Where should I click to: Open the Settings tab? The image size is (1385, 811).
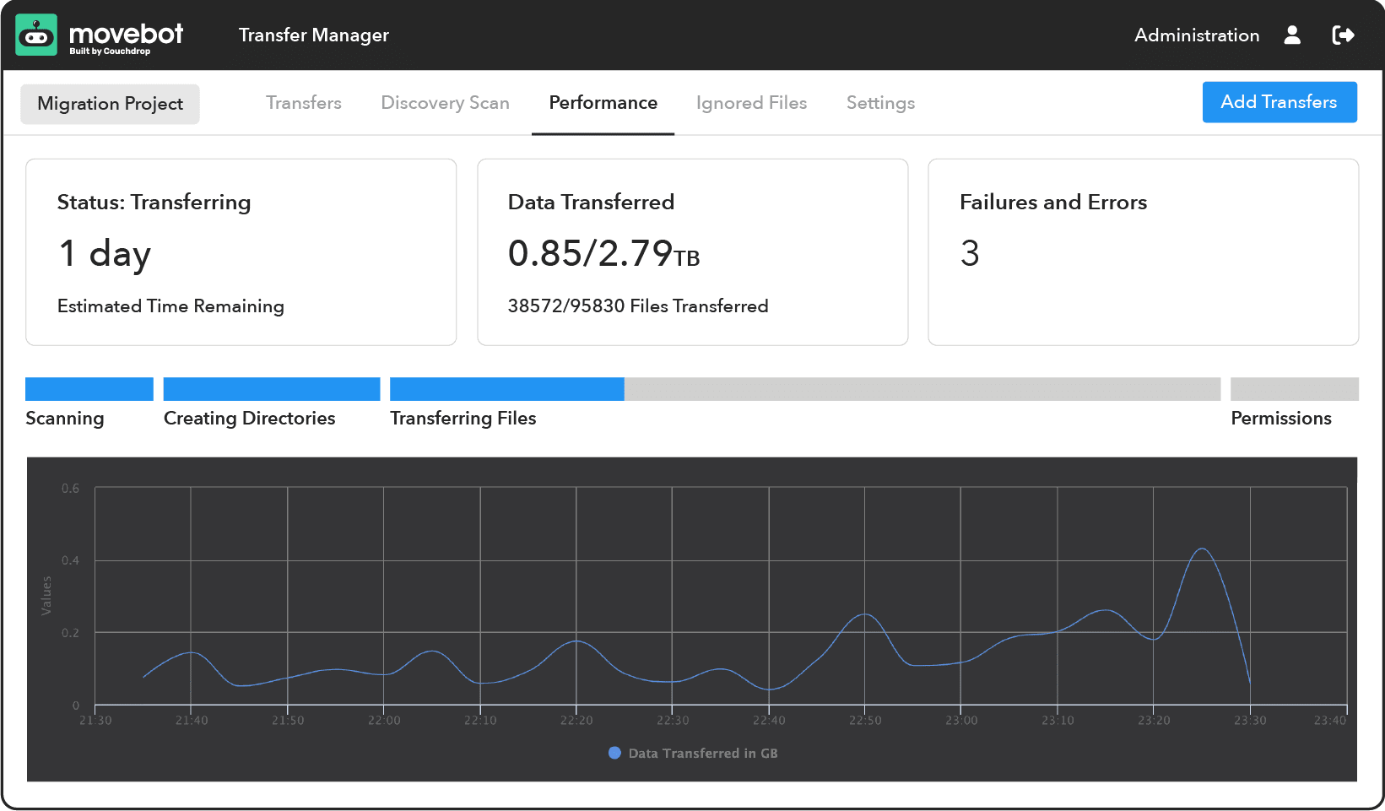click(880, 103)
